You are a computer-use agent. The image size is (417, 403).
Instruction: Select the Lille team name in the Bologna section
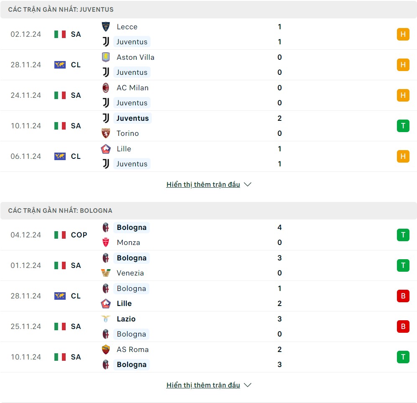click(x=124, y=304)
